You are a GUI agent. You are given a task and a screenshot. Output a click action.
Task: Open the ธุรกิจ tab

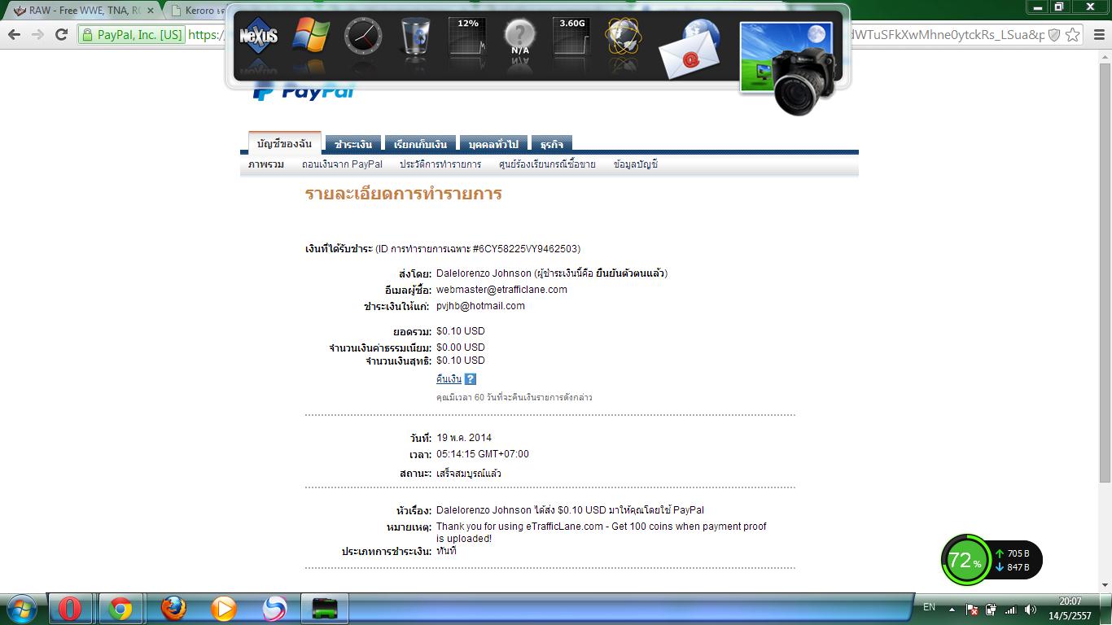(x=552, y=144)
